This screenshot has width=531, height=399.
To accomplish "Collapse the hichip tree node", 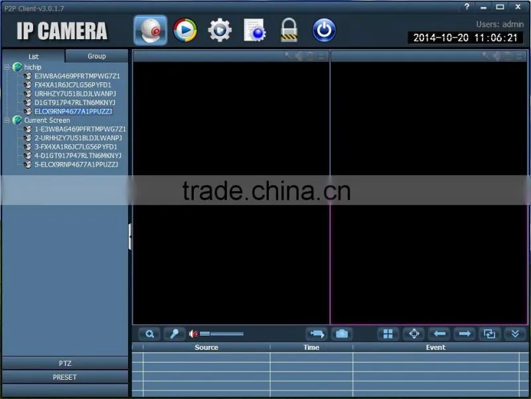I will pos(7,67).
